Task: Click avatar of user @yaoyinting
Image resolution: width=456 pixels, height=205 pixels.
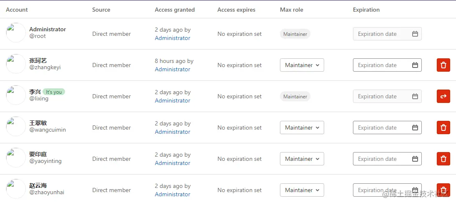Action: pyautogui.click(x=16, y=157)
